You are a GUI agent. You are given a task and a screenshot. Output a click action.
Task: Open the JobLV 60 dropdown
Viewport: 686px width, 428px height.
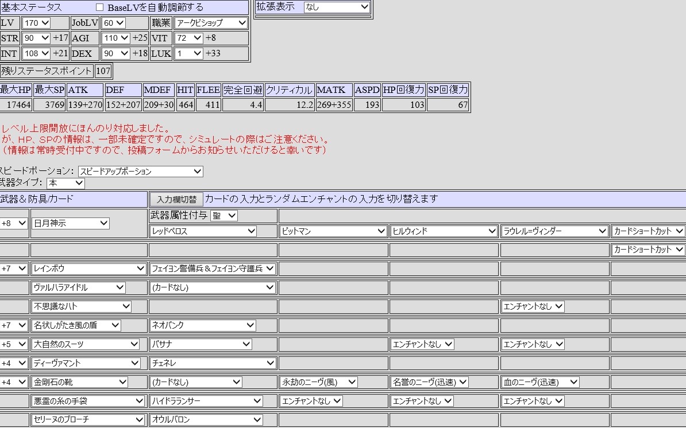coord(113,23)
